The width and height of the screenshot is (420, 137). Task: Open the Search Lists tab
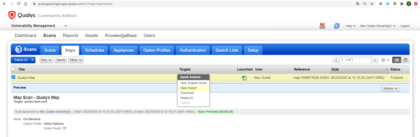coord(227,50)
